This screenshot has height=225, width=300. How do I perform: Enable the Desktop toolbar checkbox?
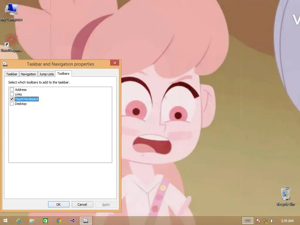[x=12, y=104]
